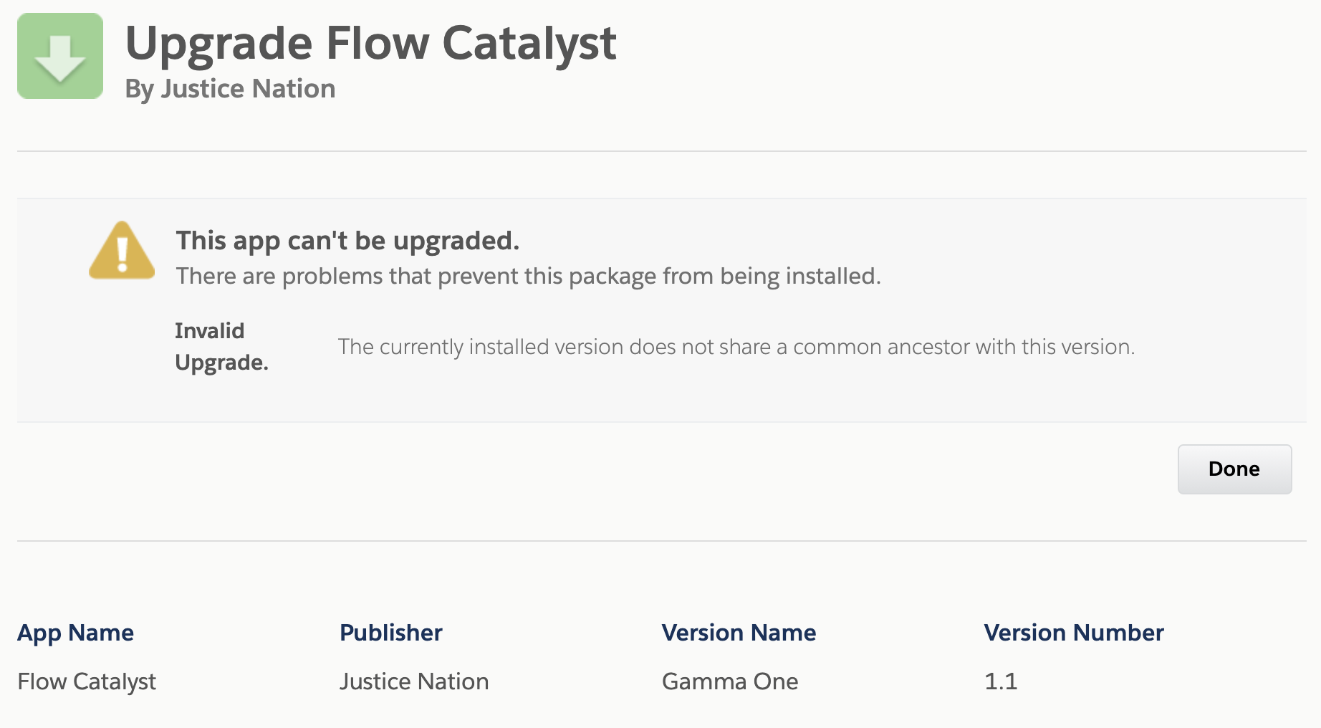Click the version number 1.1 value
The width and height of the screenshot is (1321, 728).
click(x=1000, y=681)
